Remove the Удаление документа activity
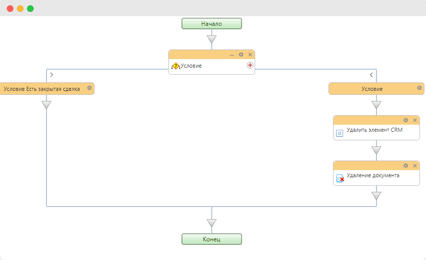The width and height of the screenshot is (426, 260). [415, 166]
